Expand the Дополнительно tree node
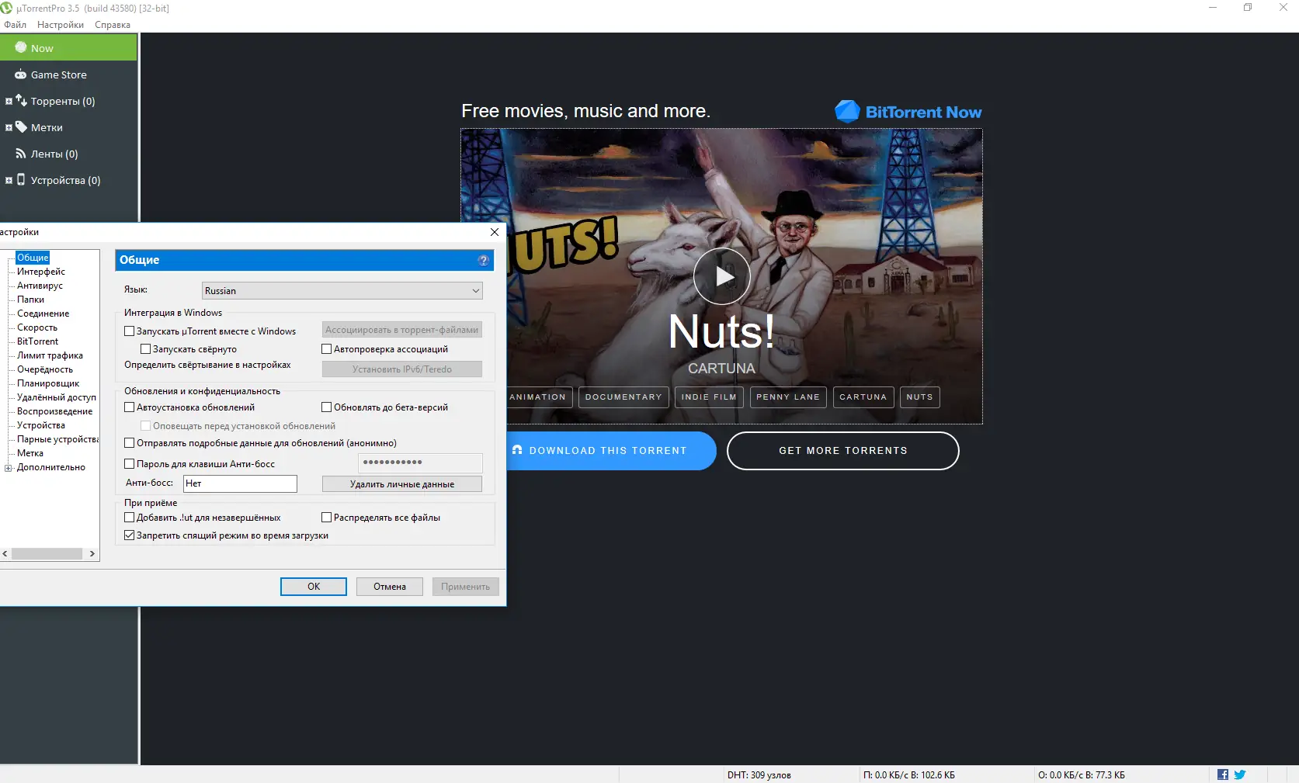 pos(9,468)
